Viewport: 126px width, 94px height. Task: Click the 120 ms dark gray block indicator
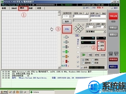66,47
